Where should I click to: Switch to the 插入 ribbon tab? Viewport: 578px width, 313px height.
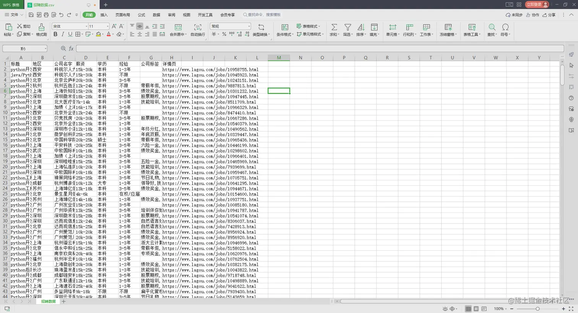[x=104, y=15]
